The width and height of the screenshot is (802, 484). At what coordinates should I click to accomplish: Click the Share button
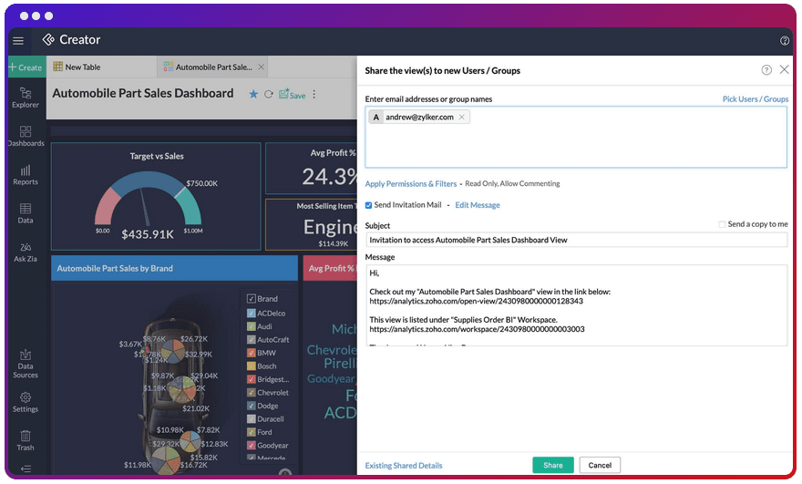[553, 465]
